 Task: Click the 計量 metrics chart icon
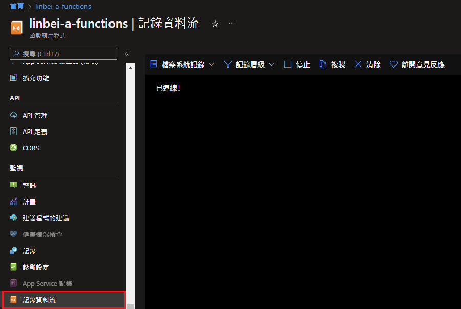13,202
